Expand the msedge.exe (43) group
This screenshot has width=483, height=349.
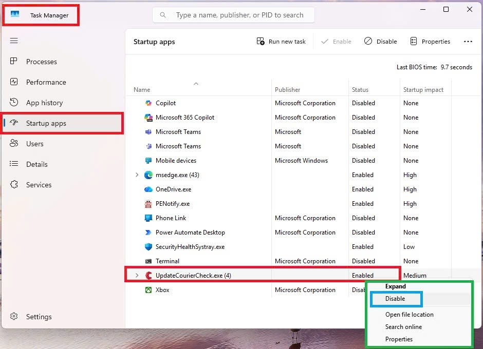(x=137, y=175)
